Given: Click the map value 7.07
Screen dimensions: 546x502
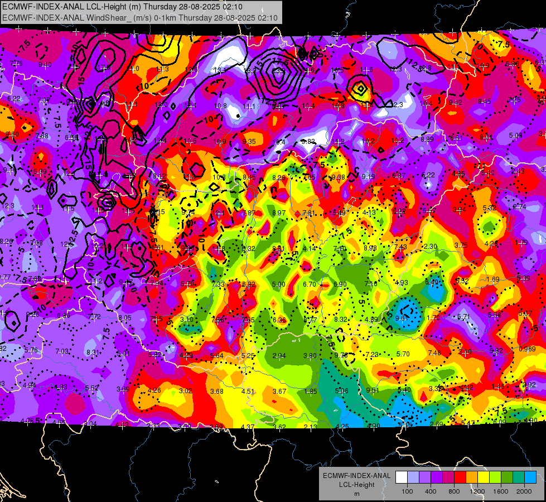Looking at the screenshot, I should point(44,100).
